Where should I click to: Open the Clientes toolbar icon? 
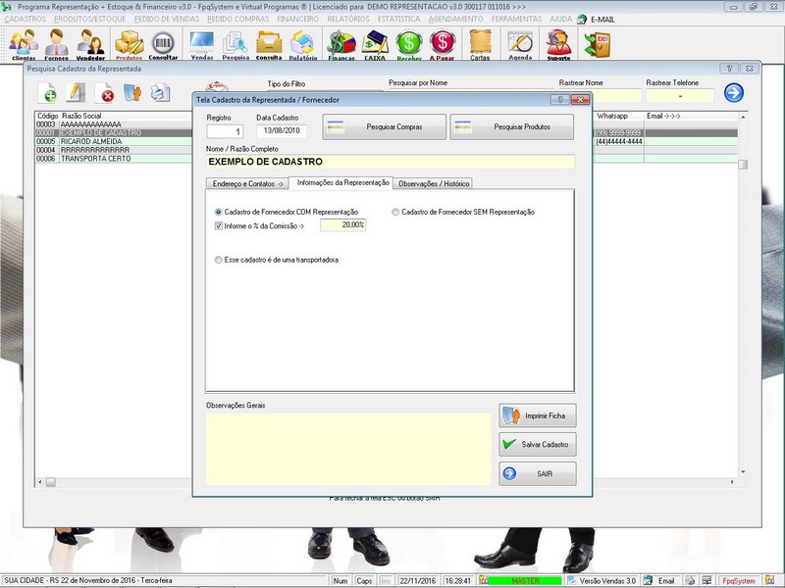23,44
